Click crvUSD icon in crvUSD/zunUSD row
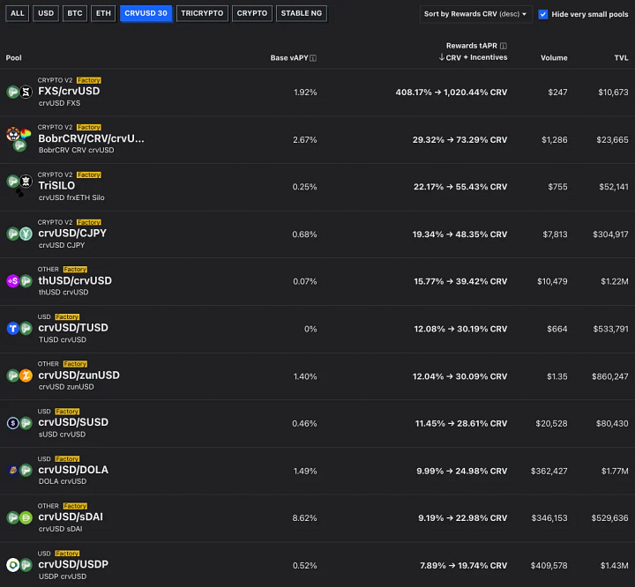The image size is (635, 587). 13,375
